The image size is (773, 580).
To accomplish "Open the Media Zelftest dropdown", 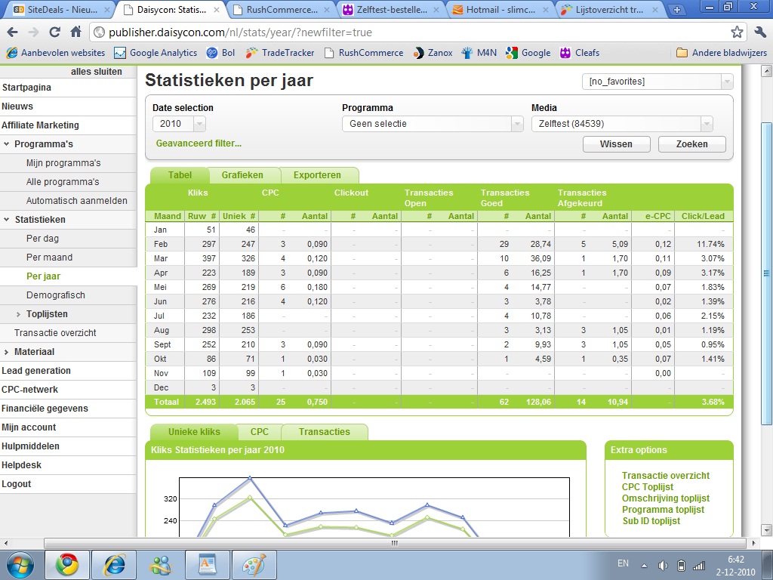I will point(622,124).
